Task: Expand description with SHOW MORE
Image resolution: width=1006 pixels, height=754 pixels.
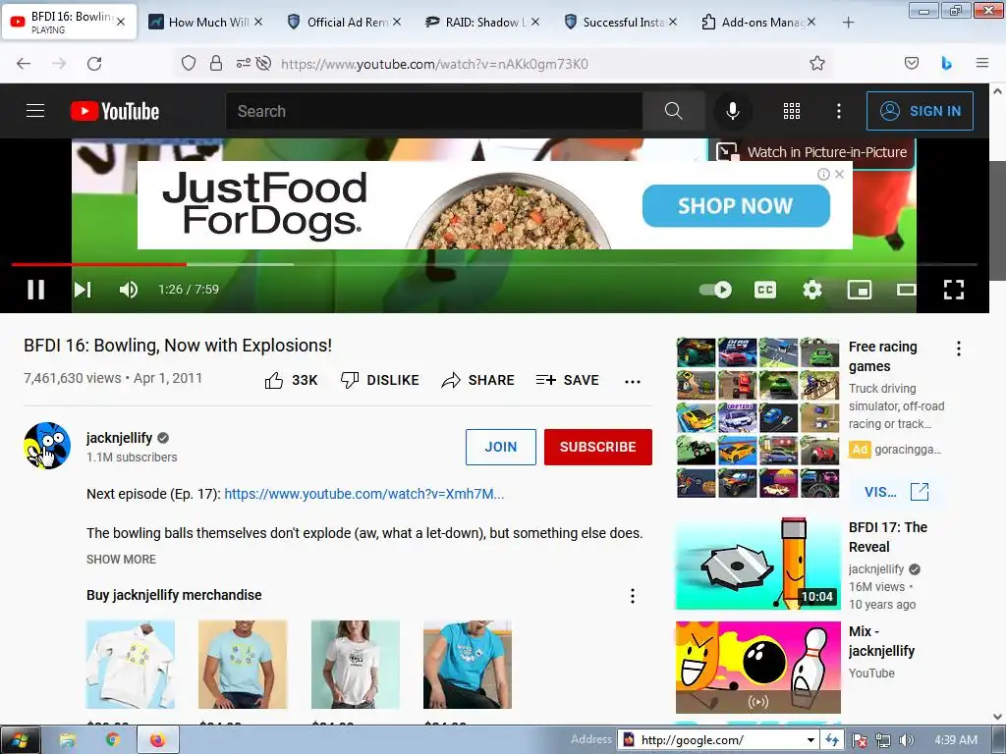Action: coord(121,559)
